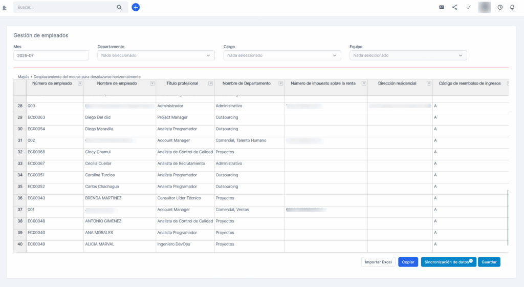Screen dimensions: 524x287
Task: Click the Guardar button
Action: (x=489, y=262)
